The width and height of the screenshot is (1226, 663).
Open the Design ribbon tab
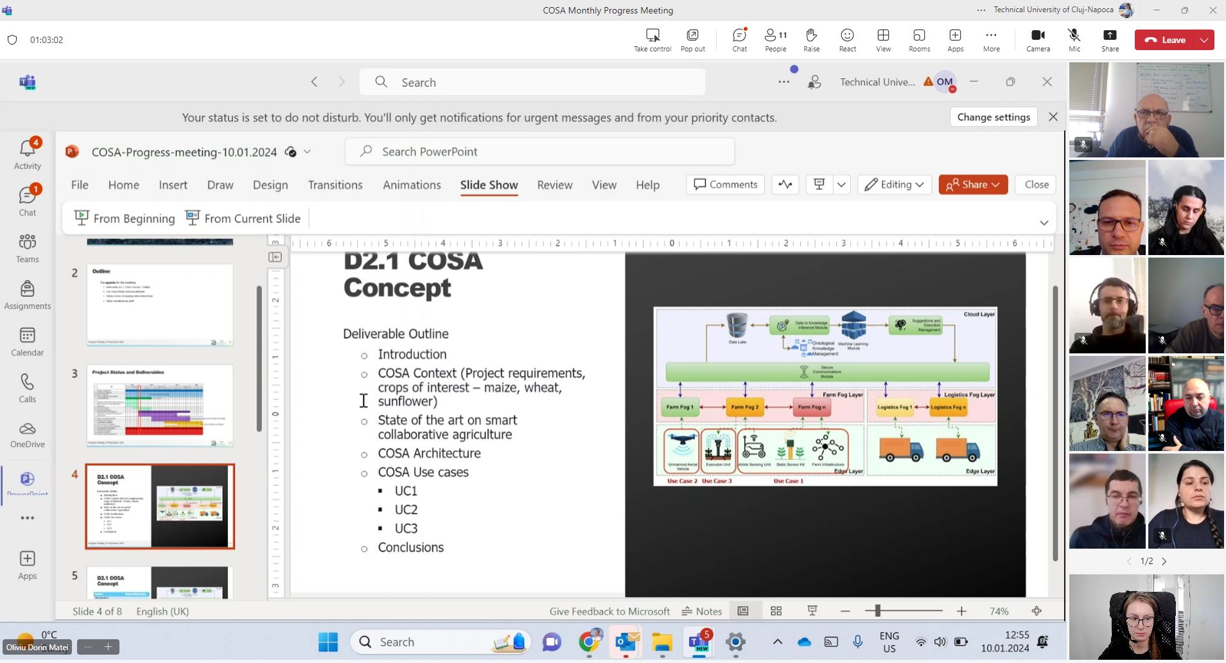tap(270, 185)
